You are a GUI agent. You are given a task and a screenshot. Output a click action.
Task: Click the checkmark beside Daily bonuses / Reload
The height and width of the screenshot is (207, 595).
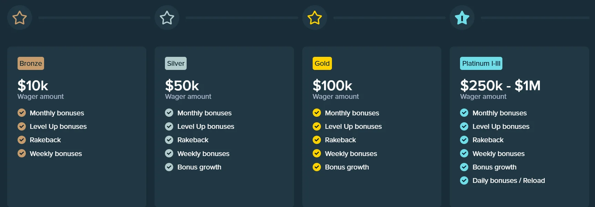point(464,180)
